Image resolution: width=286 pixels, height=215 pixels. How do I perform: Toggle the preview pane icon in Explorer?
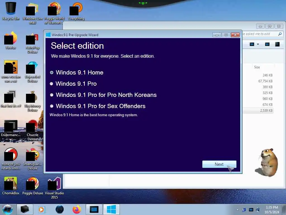pyautogui.click(x=267, y=44)
